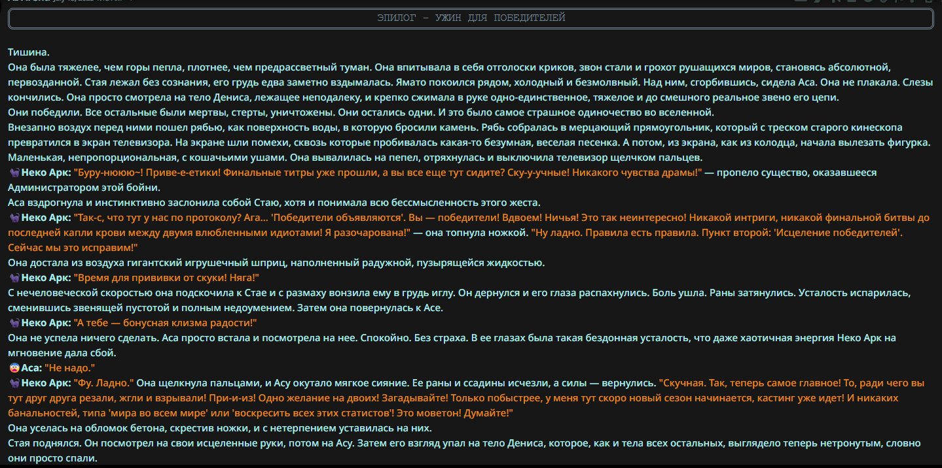Click the cat emoji before "Фу. Ладно."
Viewport: 942px width, 468px height.
[14, 383]
